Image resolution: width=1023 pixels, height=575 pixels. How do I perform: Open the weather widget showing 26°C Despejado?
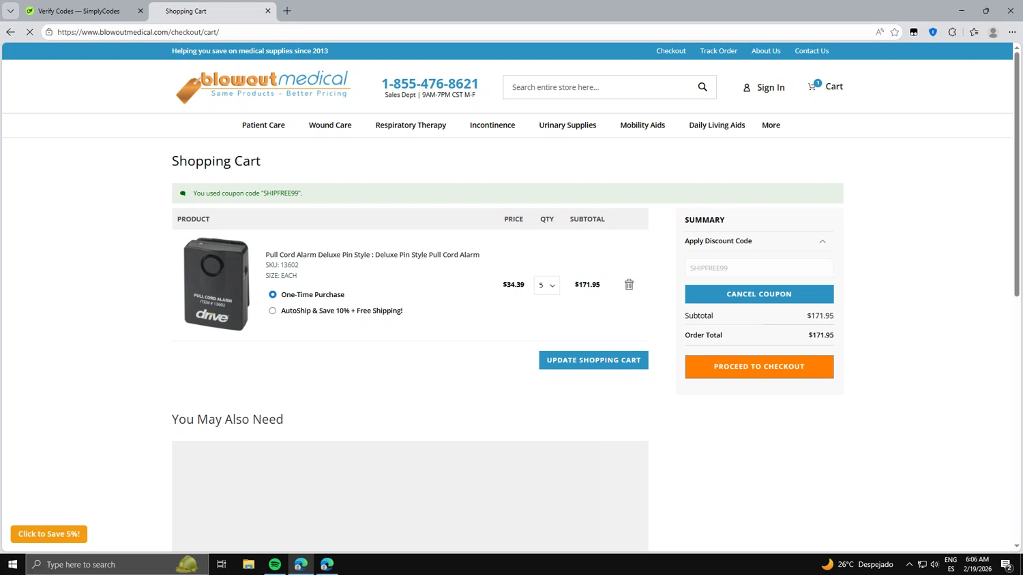pos(857,564)
